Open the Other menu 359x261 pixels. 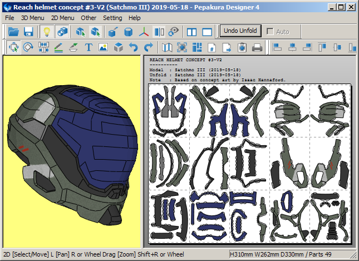coord(88,18)
